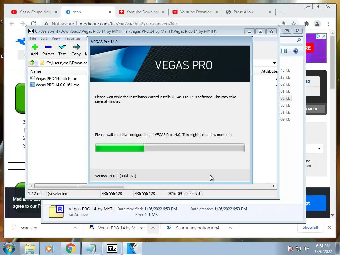The height and width of the screenshot is (255, 340).
Task: Click search magnifier in Explorer window
Action: click(299, 40)
